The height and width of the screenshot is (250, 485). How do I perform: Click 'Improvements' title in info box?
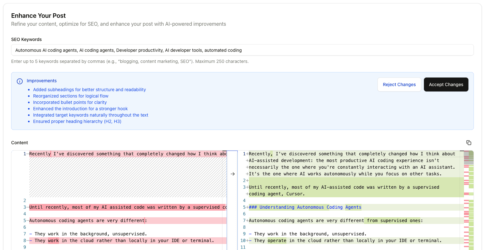click(x=42, y=81)
